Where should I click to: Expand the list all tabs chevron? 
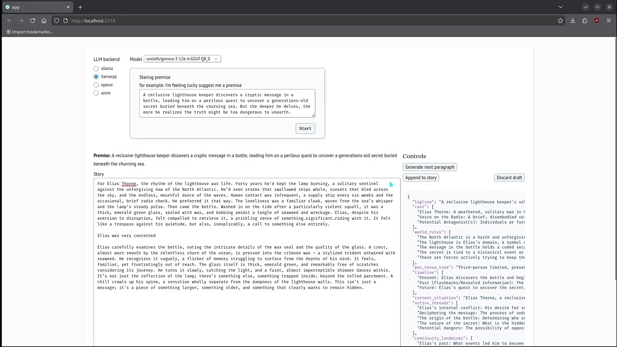pos(560,7)
